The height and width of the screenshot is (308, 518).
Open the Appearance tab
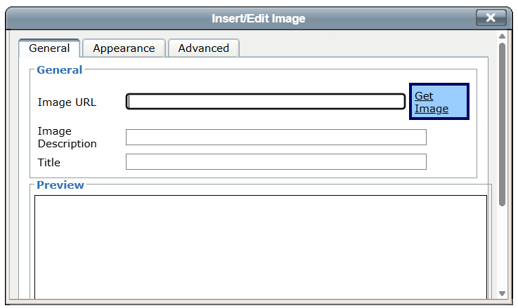click(124, 48)
